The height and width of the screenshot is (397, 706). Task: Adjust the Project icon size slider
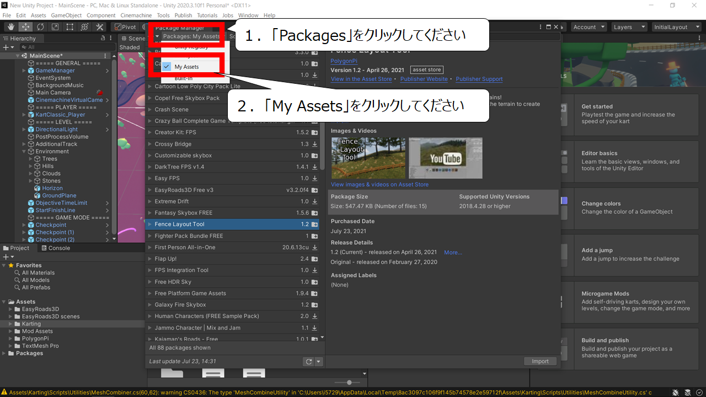[349, 382]
